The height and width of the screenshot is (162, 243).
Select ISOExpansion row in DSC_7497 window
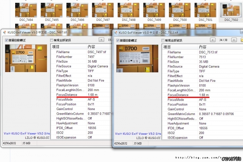click(x=81, y=137)
